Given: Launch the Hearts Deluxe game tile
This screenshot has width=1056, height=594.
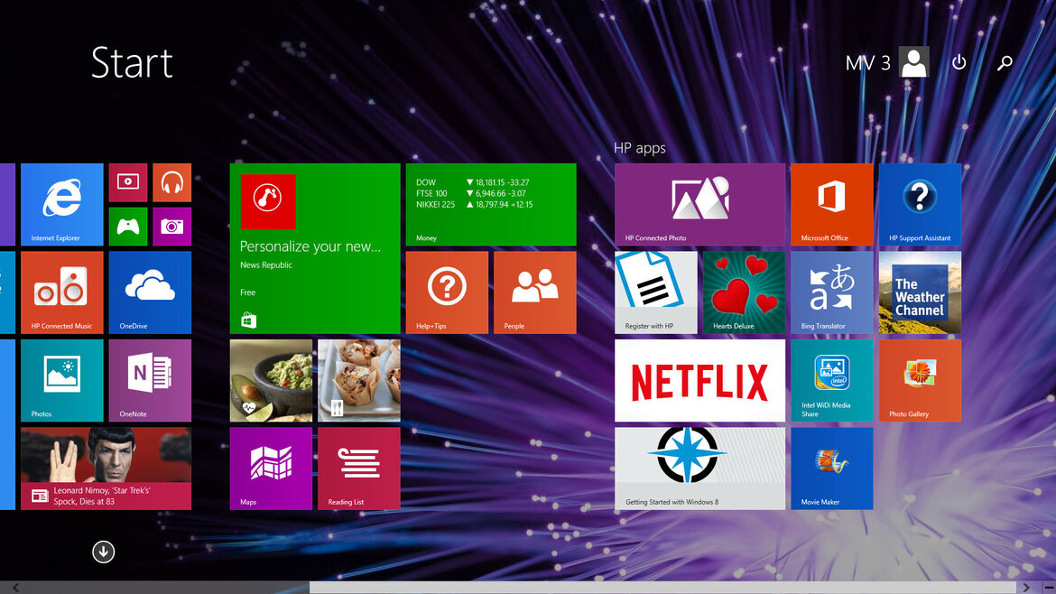Looking at the screenshot, I should [745, 292].
